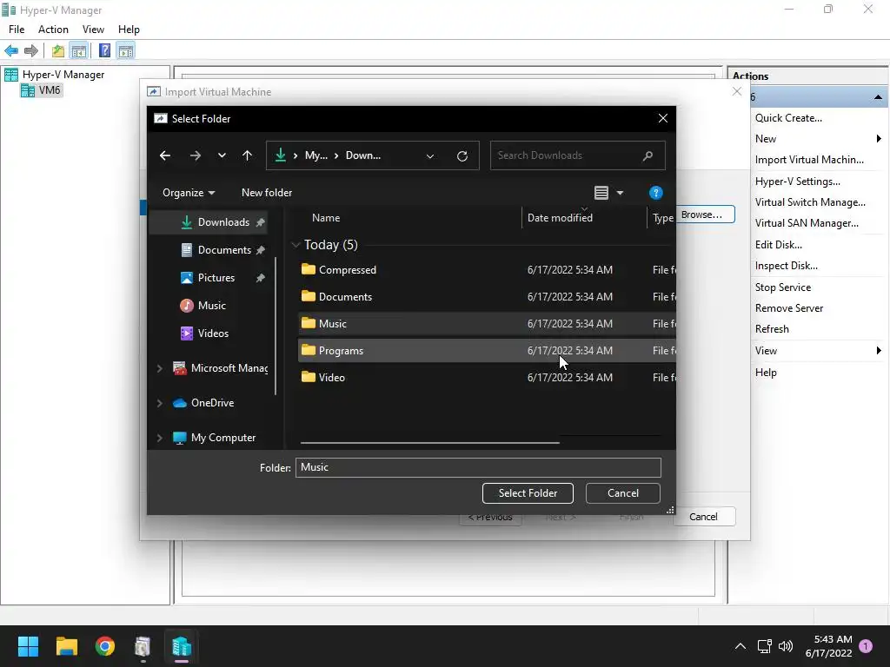Screen dimensions: 890x667
Task: Click the Hyper-V Manager forward arrow toolbar icon
Action: click(31, 51)
